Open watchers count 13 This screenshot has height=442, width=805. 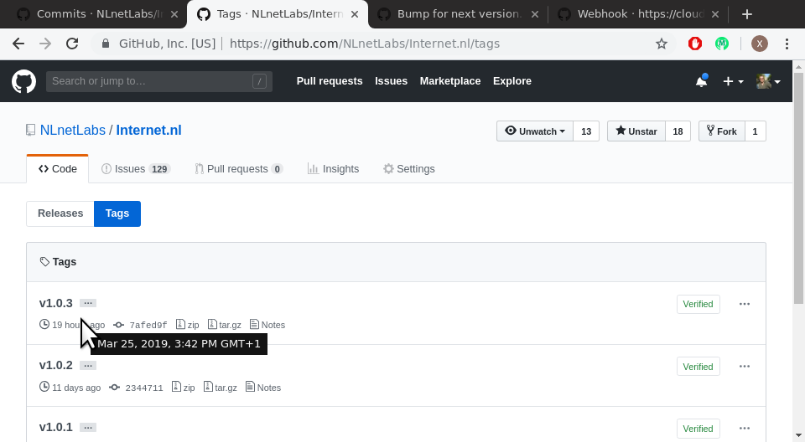pos(586,131)
